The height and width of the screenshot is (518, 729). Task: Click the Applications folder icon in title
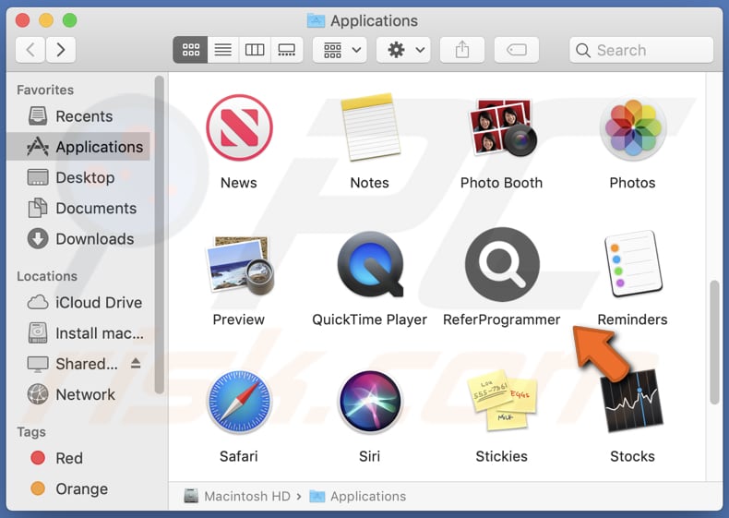pos(317,20)
